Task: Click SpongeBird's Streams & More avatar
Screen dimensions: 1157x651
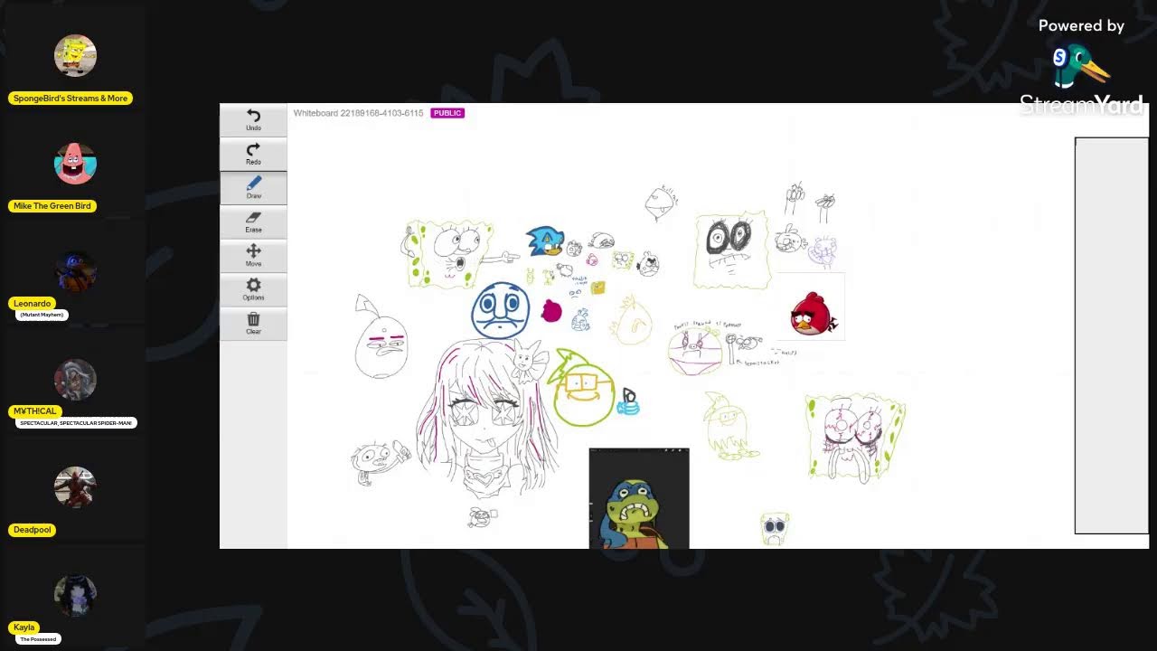Action: pos(75,55)
